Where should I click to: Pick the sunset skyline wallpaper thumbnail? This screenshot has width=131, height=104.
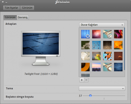pos(96,67)
